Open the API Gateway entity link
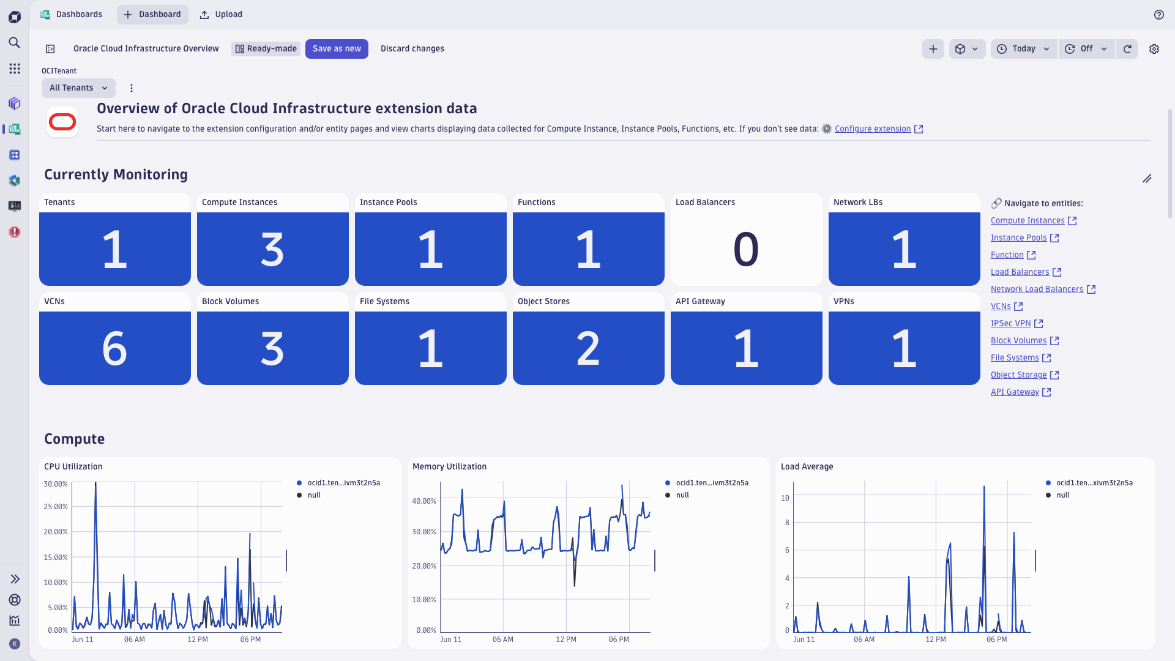 pyautogui.click(x=1021, y=392)
